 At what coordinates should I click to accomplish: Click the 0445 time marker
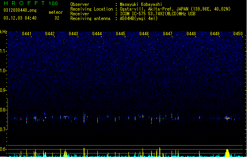(121, 34)
